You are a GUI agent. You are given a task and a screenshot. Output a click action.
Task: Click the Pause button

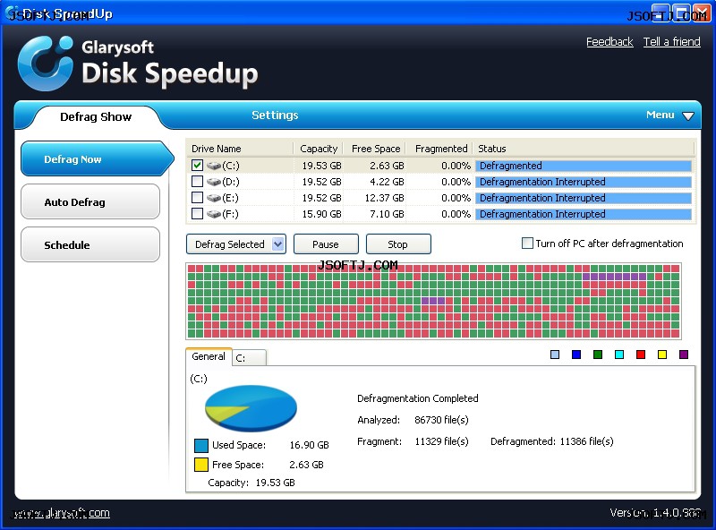tap(326, 244)
